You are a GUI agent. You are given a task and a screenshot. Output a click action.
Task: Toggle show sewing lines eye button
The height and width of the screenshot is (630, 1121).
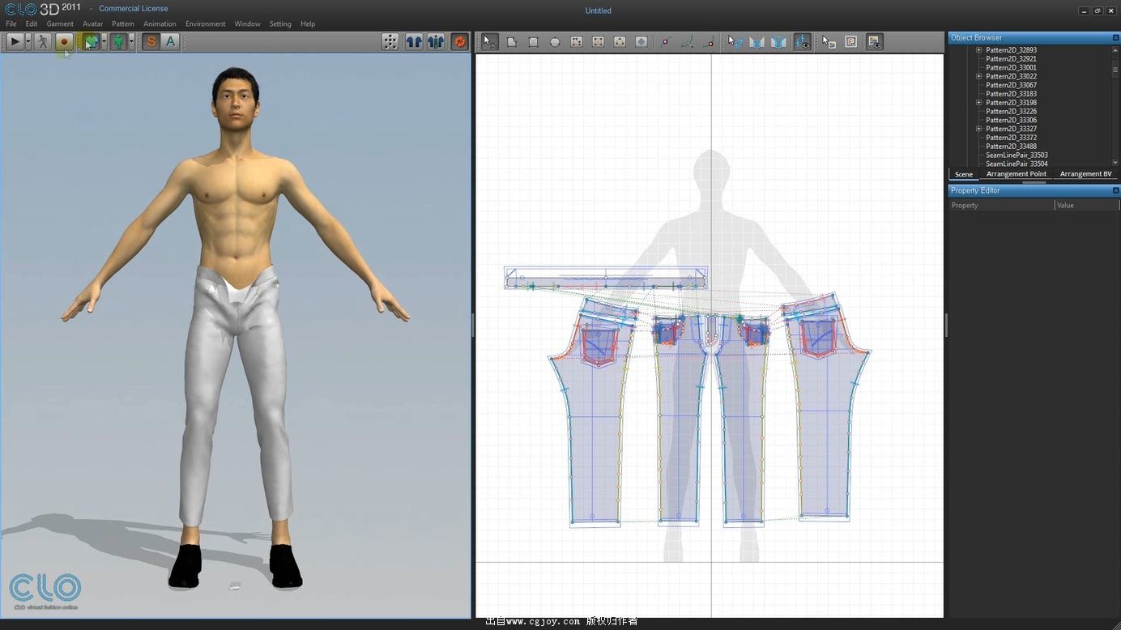pyautogui.click(x=802, y=41)
